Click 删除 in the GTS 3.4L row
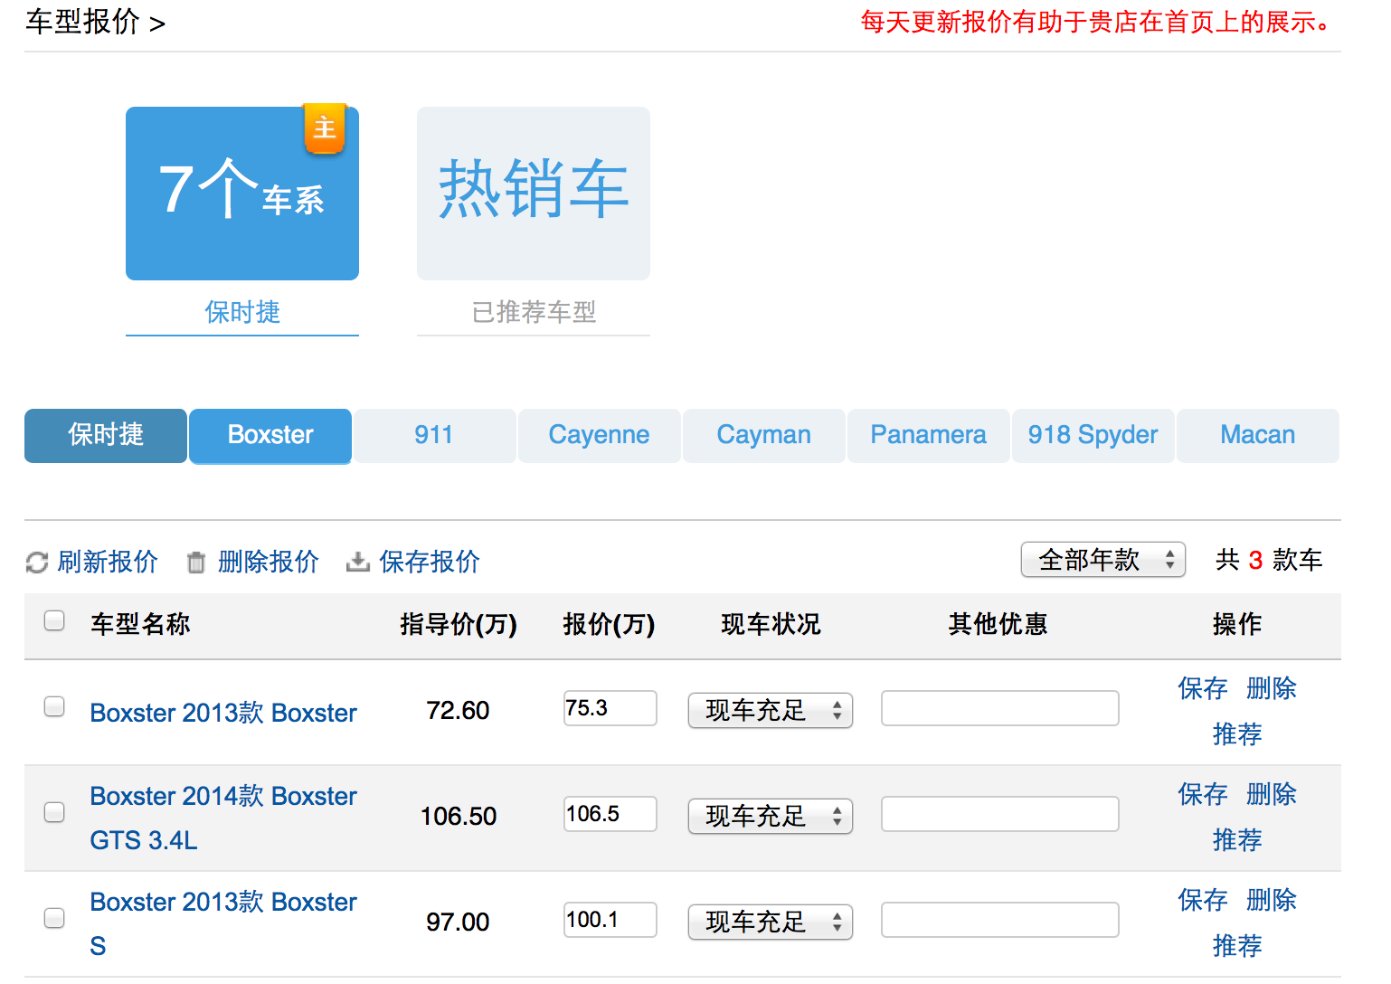This screenshot has width=1391, height=984. [x=1272, y=794]
